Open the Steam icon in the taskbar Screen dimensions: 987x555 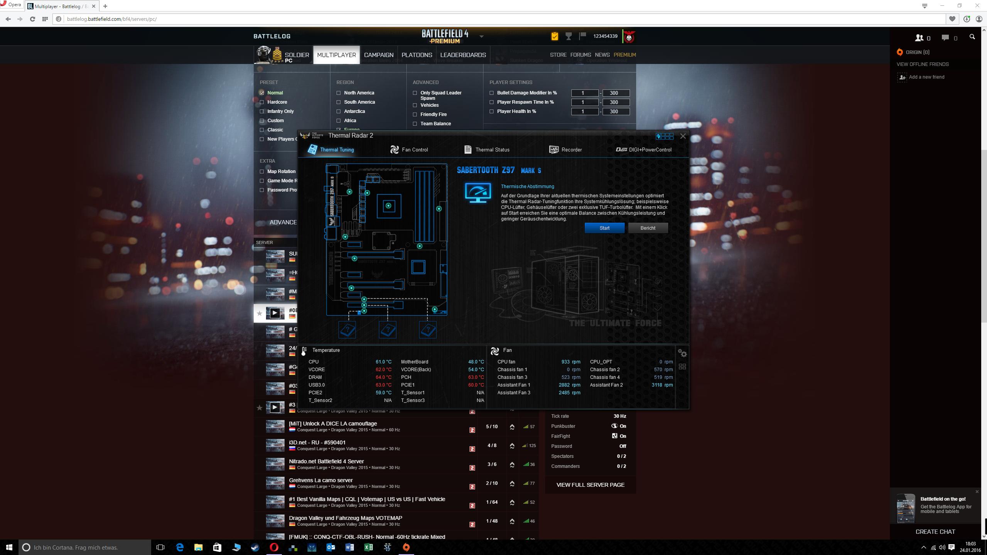point(255,547)
